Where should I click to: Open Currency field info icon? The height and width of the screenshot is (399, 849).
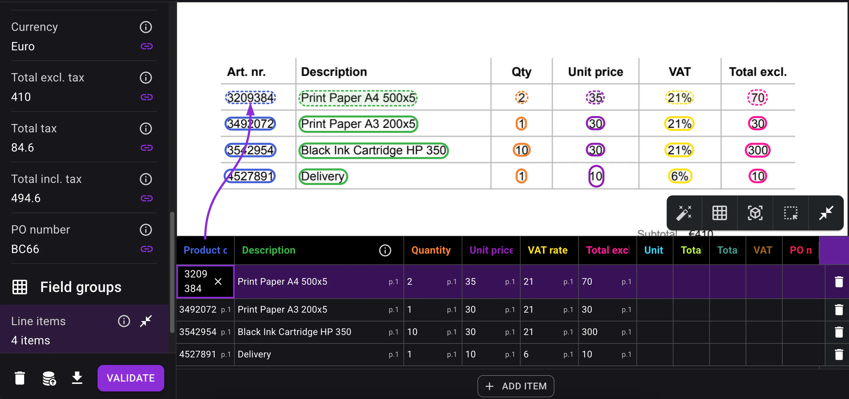click(x=146, y=27)
